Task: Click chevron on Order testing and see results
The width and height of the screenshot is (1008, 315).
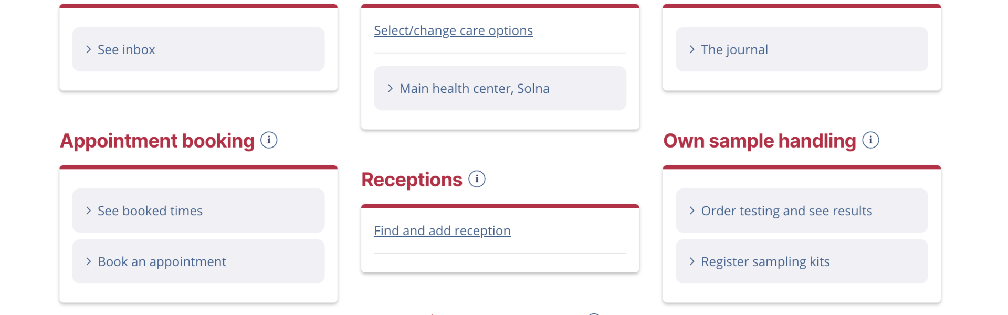Action: pos(692,211)
